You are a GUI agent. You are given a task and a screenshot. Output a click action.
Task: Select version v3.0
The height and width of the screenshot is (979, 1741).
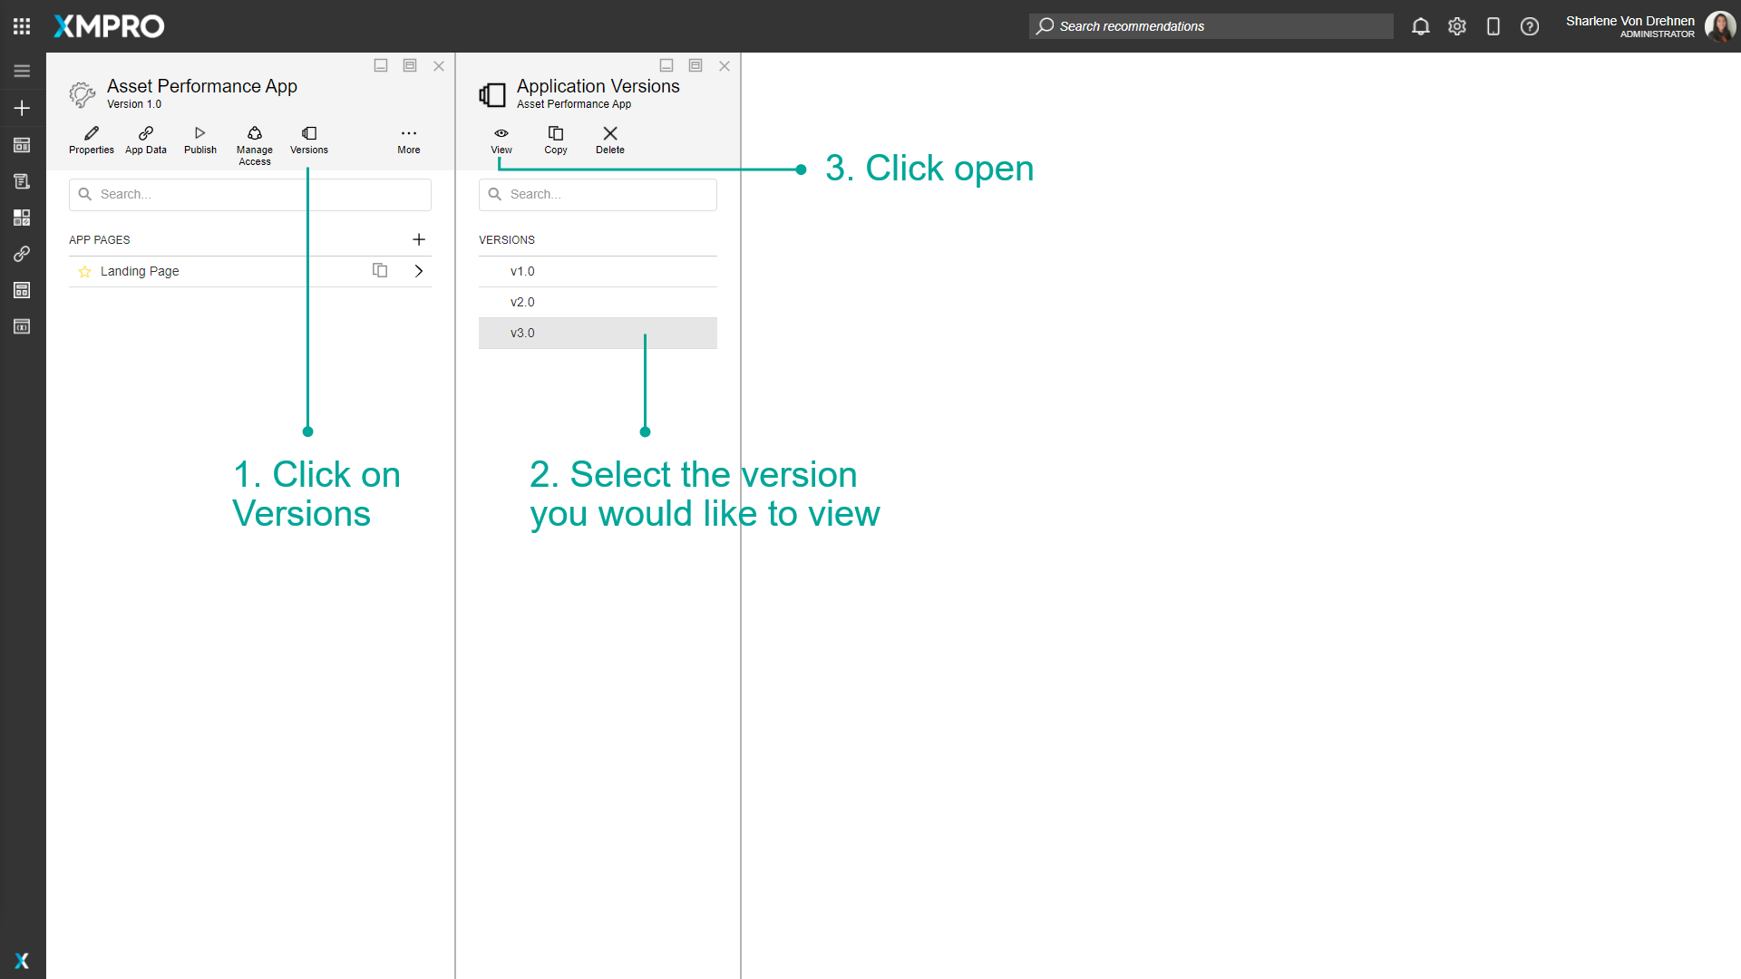pyautogui.click(x=598, y=334)
